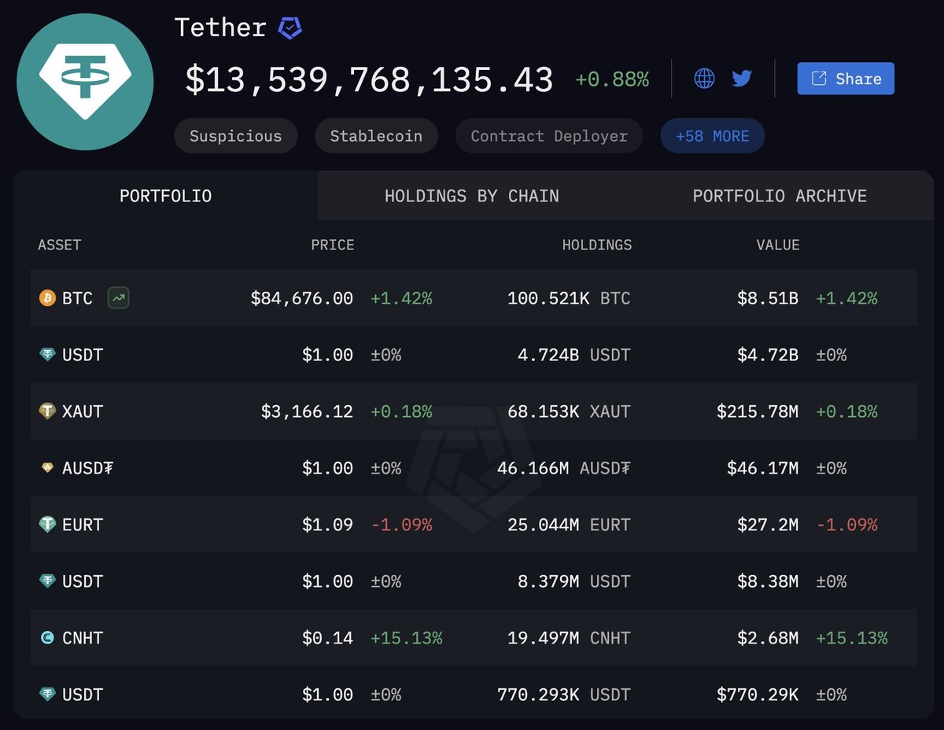Open the Portfolio Archive tab

point(780,196)
